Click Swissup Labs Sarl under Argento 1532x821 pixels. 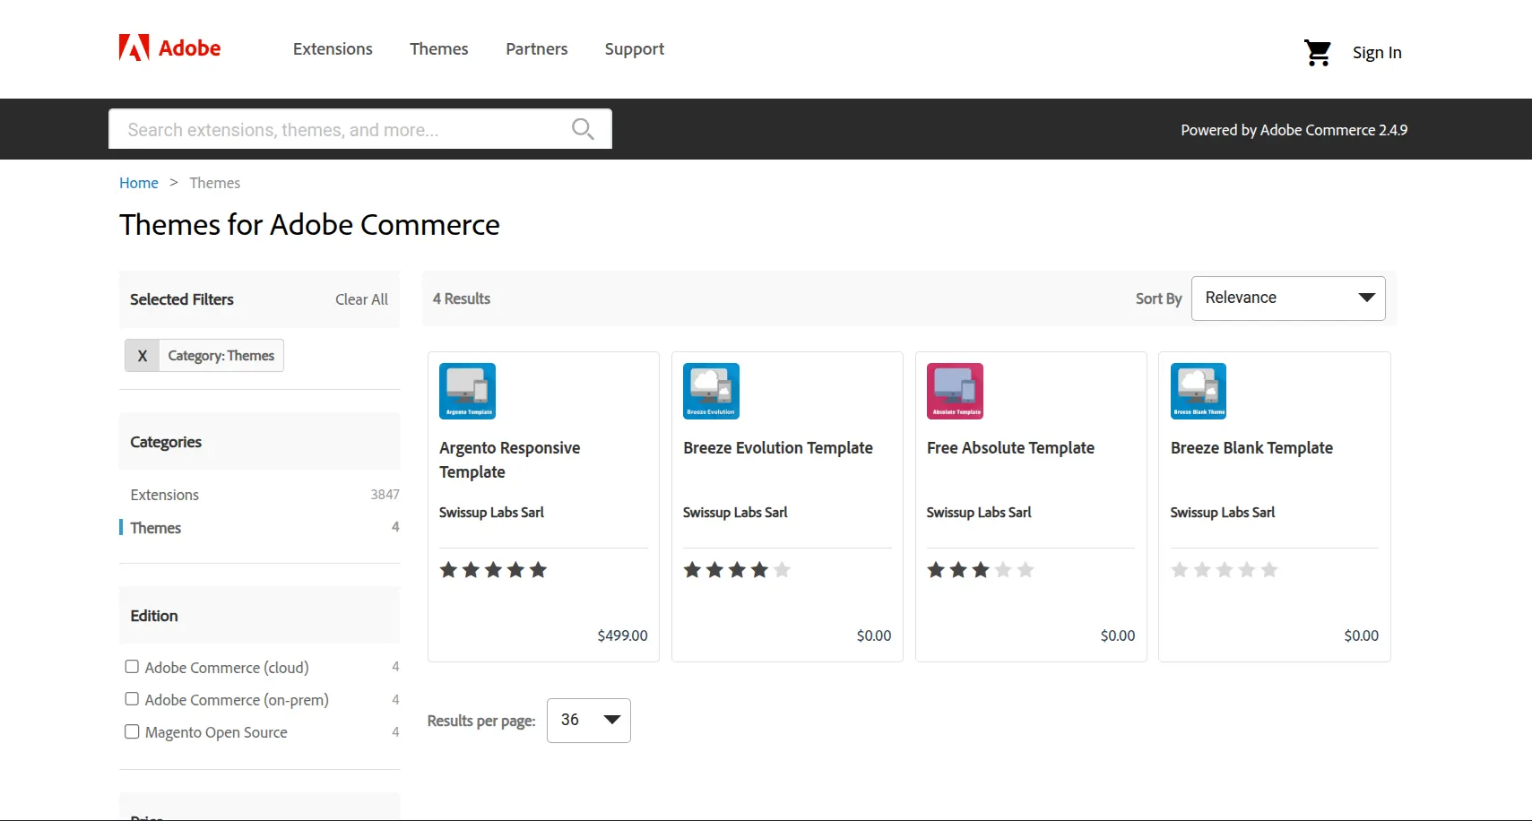(491, 513)
